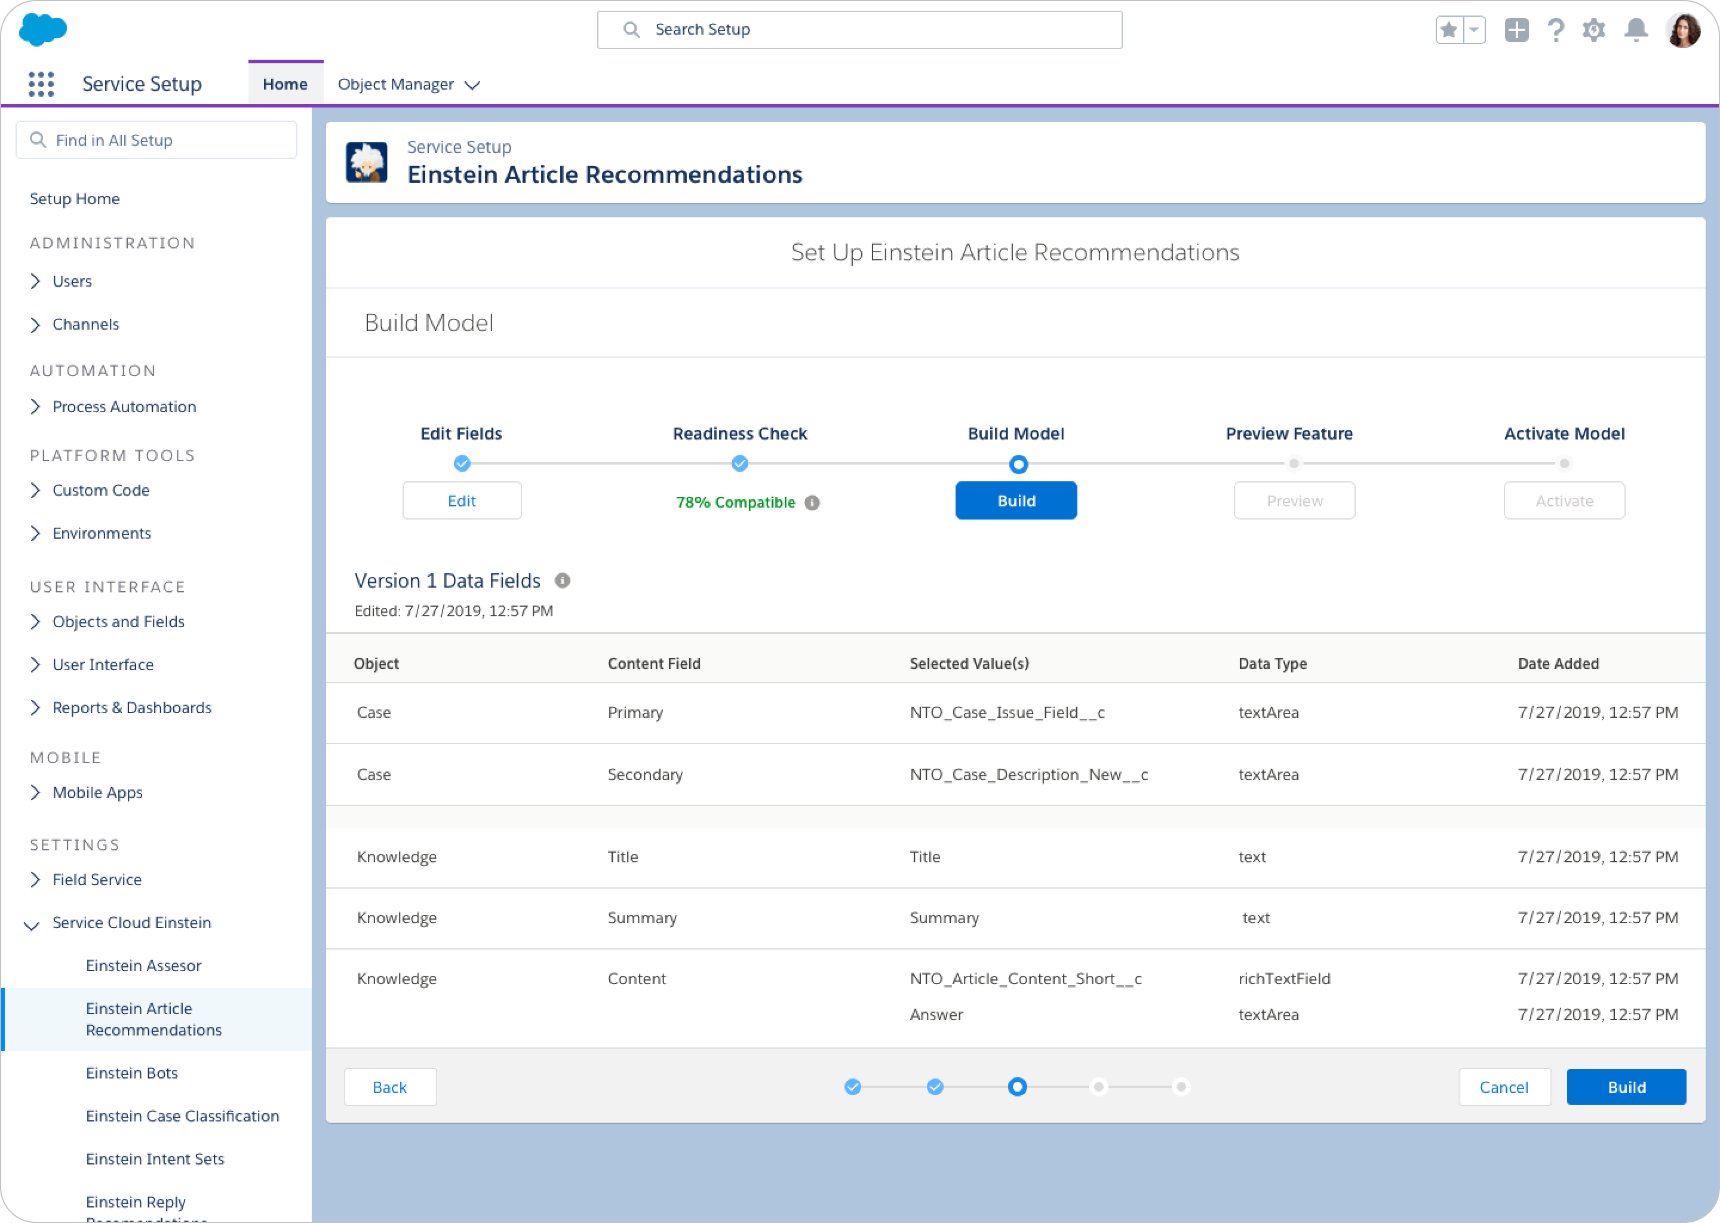1720x1223 pixels.
Task: Click Build button under Build Model step
Action: pyautogui.click(x=1016, y=501)
